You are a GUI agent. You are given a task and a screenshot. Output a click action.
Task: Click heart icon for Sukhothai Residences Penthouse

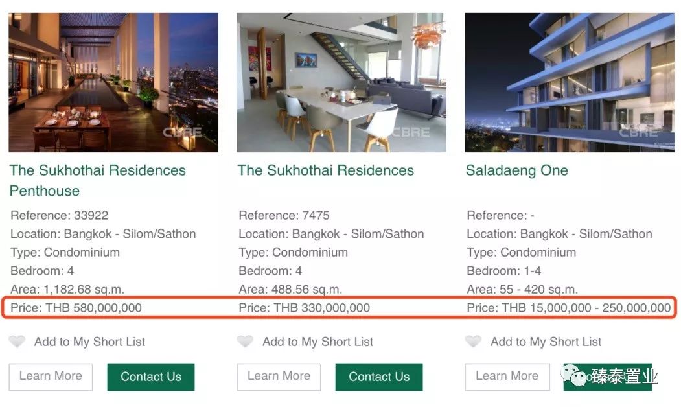point(17,342)
